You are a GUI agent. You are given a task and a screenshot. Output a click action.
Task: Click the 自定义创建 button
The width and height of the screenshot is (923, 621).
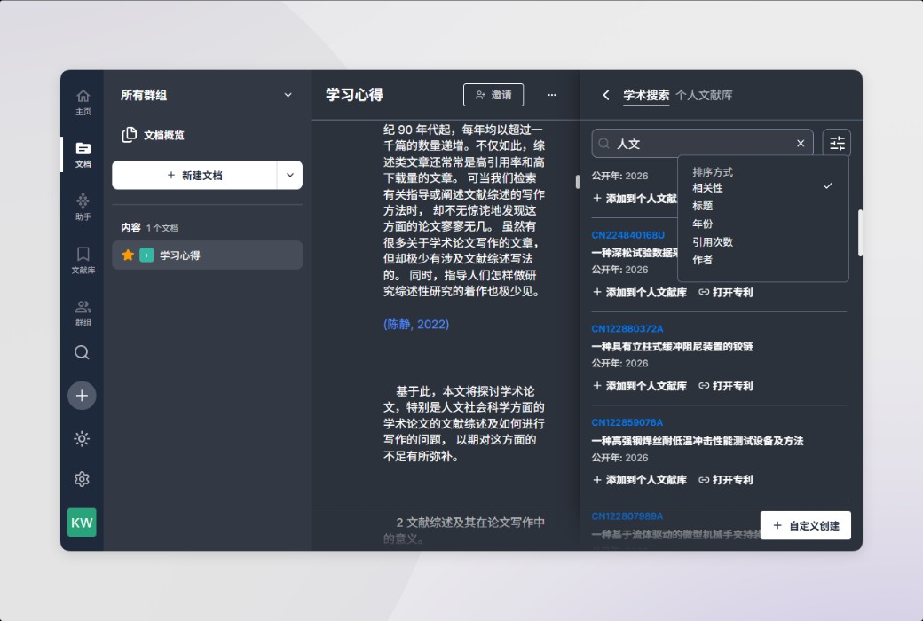pyautogui.click(x=806, y=525)
